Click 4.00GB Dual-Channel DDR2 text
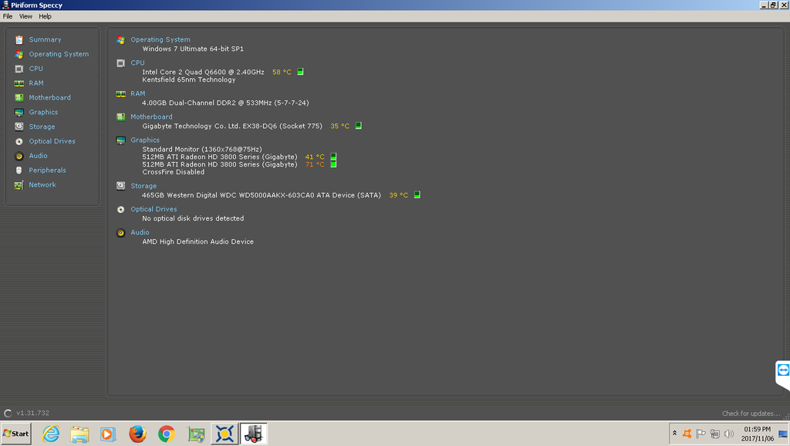Viewport: 790px width, 446px height. tap(225, 103)
